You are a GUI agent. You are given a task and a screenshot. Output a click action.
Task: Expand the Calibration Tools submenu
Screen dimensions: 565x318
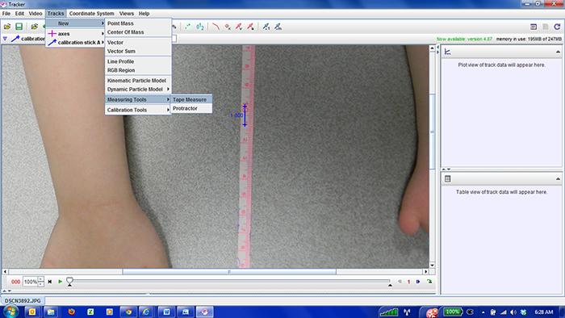(138, 110)
